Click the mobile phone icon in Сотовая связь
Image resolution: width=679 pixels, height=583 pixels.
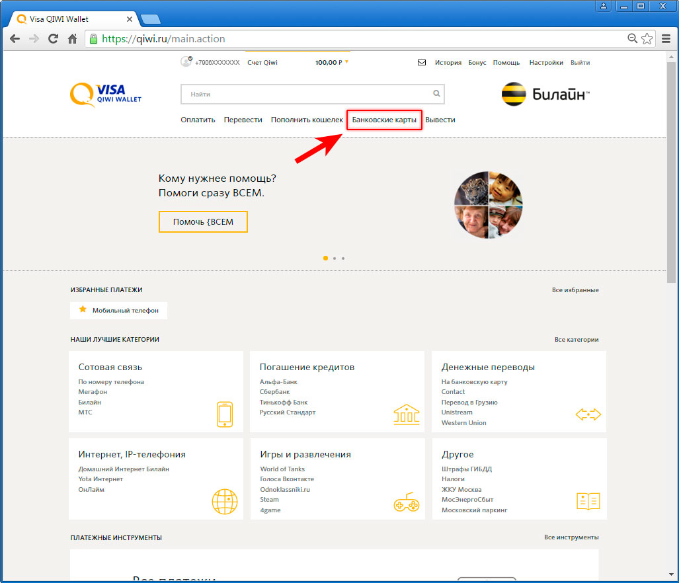[x=225, y=414]
